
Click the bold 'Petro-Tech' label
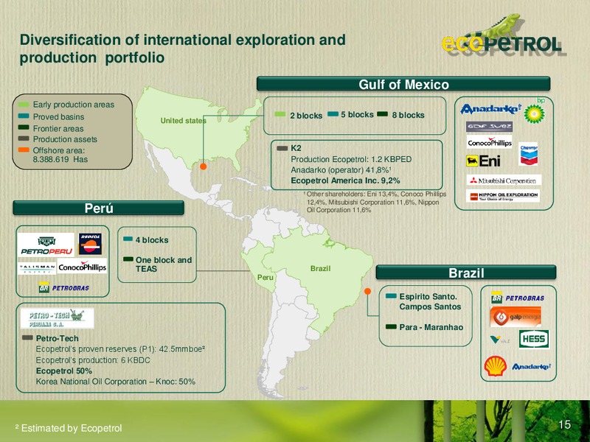pyautogui.click(x=57, y=338)
